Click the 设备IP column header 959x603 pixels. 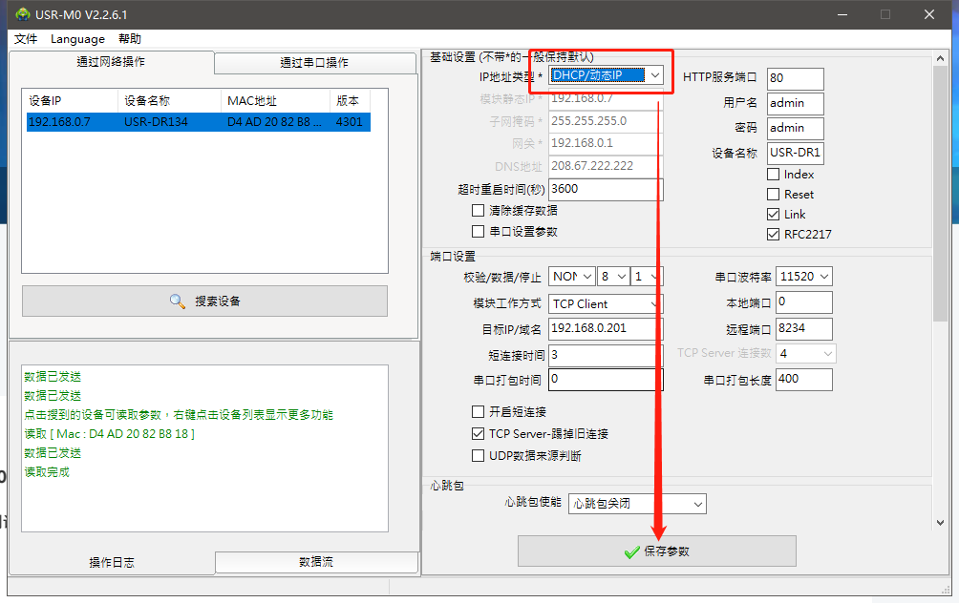point(70,101)
